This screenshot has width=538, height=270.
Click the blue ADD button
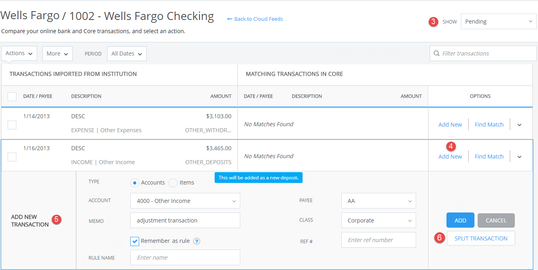tap(460, 220)
